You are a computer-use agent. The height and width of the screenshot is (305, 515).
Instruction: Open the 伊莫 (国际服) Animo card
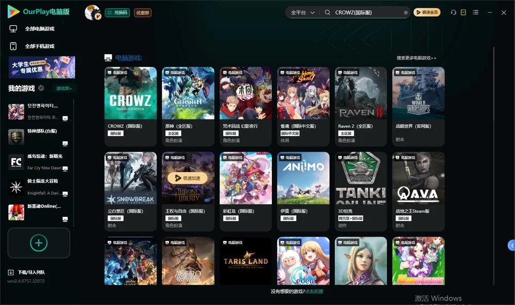click(303, 192)
